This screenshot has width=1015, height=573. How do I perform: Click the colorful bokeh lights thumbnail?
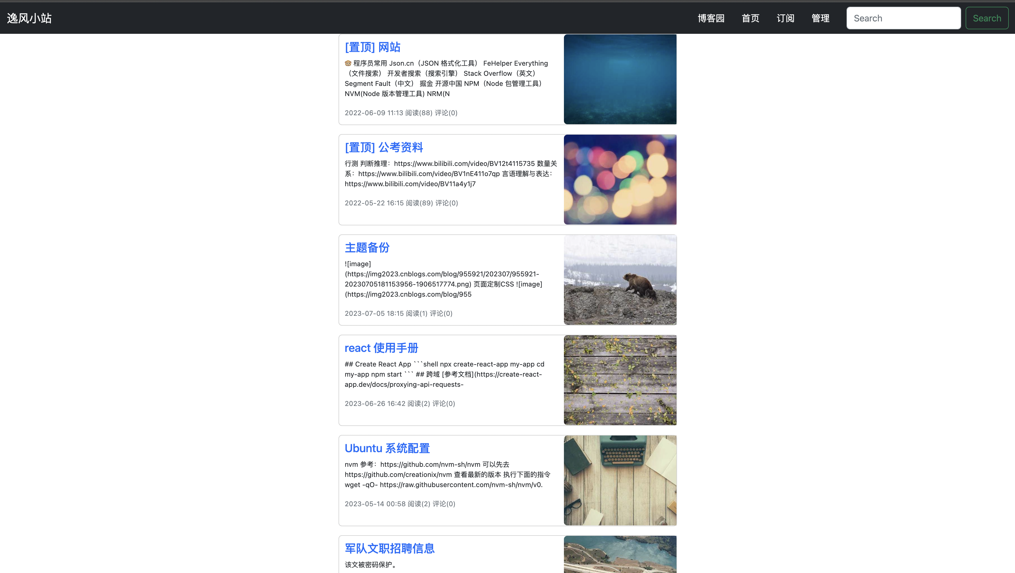pos(620,179)
